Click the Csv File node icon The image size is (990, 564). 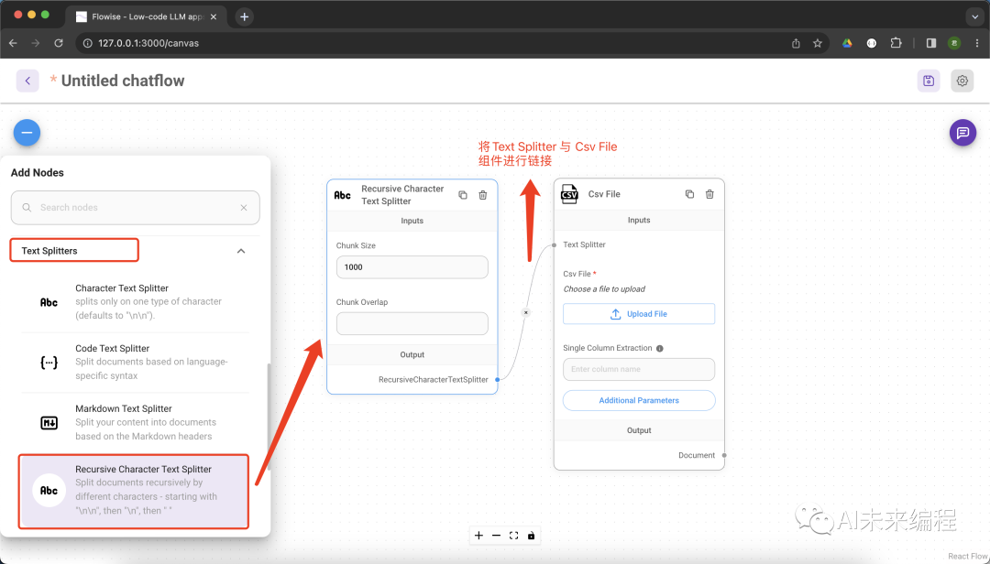[569, 194]
